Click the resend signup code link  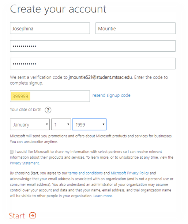point(111,95)
